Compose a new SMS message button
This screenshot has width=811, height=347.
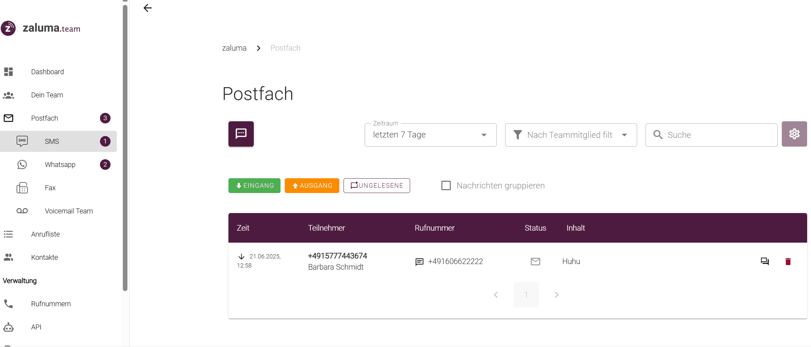(x=241, y=134)
